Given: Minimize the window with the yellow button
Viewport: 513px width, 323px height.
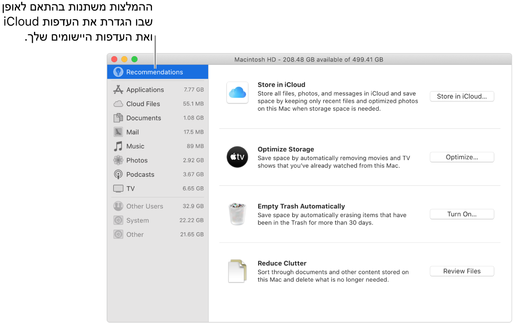Looking at the screenshot, I should click(124, 59).
